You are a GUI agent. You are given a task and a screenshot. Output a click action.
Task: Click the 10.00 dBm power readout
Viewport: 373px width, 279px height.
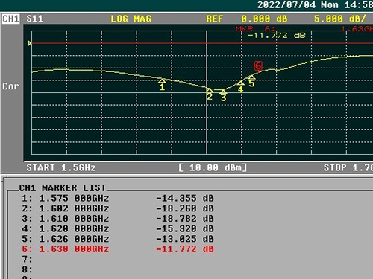[213, 167]
